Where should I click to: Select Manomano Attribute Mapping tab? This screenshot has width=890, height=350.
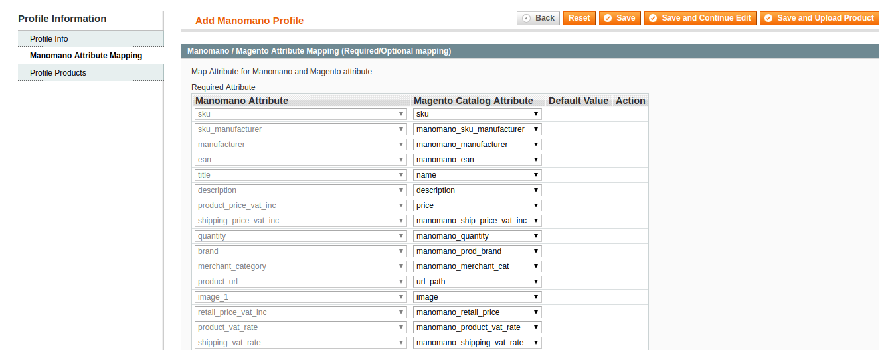[x=91, y=56]
